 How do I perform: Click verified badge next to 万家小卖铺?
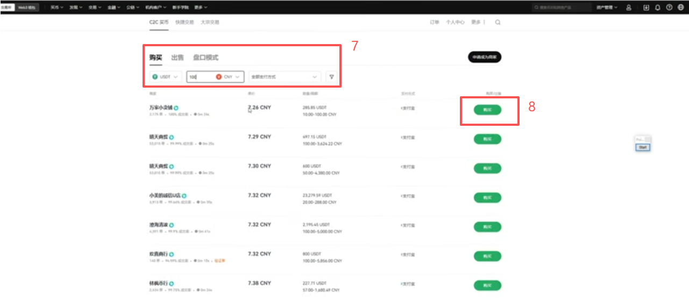(x=176, y=108)
